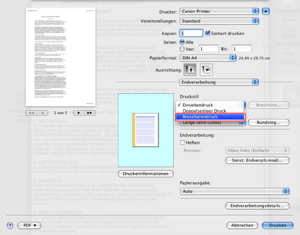Screen dimensions: 300x235
Task: Open the Drucker dropdown
Action: (219, 10)
